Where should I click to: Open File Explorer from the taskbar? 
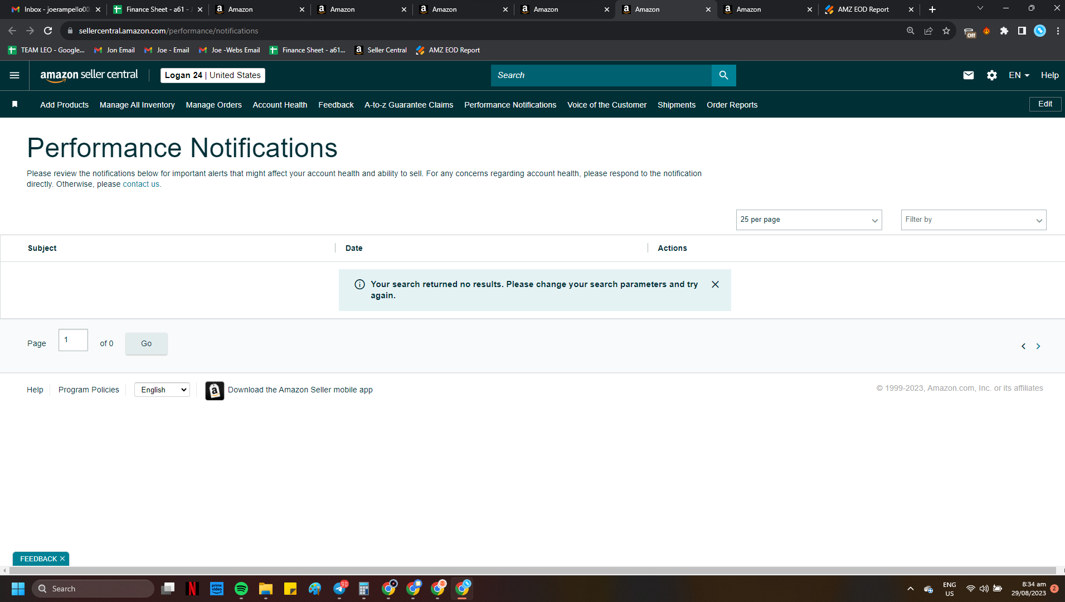(x=266, y=589)
